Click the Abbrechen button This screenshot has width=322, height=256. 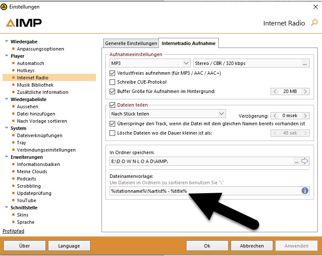pyautogui.click(x=252, y=246)
